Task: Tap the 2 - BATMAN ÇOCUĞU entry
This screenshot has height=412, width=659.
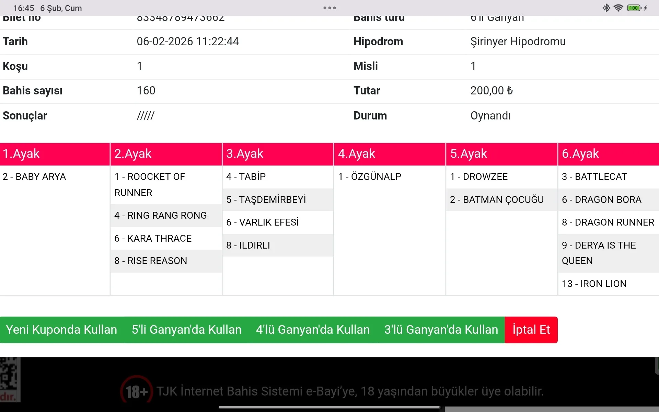Action: point(497,199)
